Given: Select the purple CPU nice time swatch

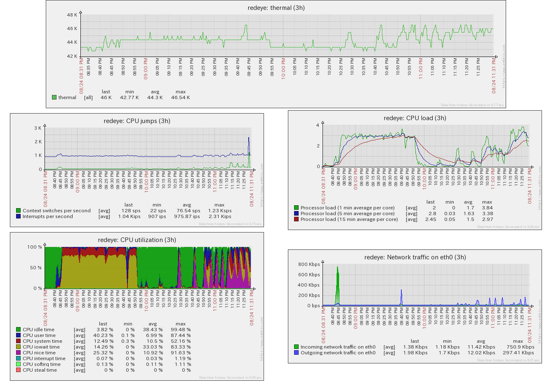Looking at the screenshot, I should [18, 353].
